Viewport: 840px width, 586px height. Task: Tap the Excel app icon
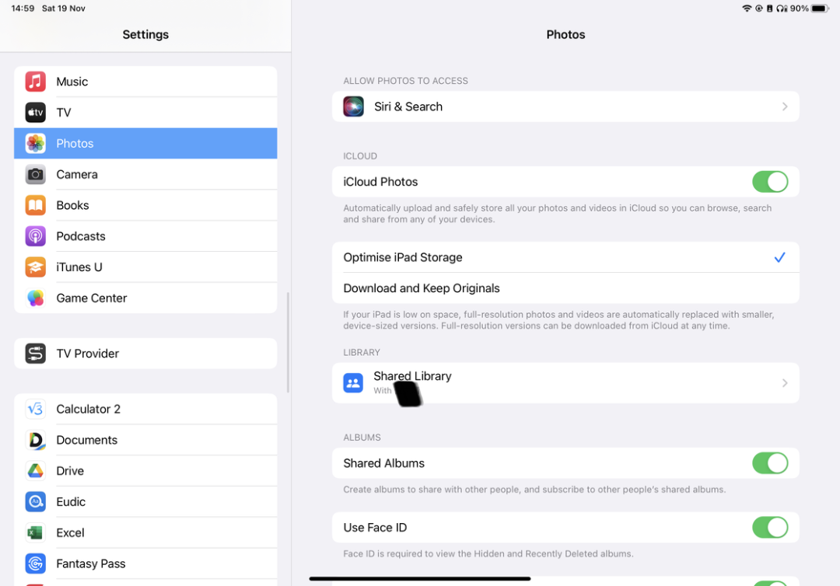35,533
